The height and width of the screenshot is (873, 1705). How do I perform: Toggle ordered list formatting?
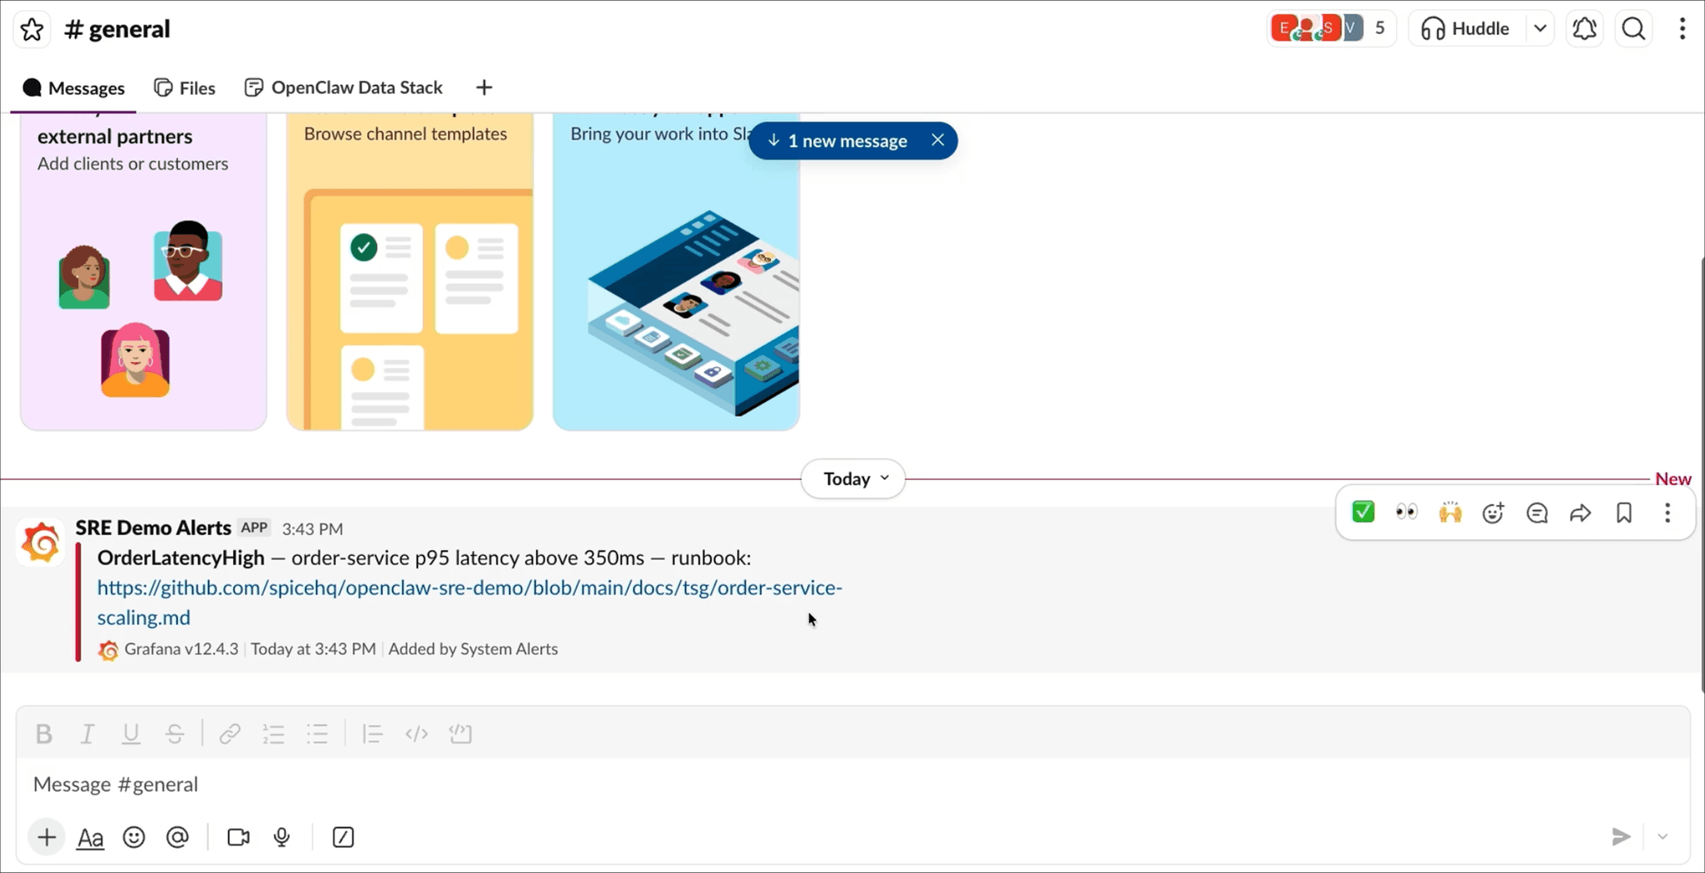[274, 734]
